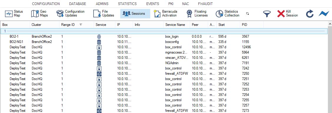332x113 pixels.
Task: Open Floating Licenses page
Action: (x=197, y=14)
